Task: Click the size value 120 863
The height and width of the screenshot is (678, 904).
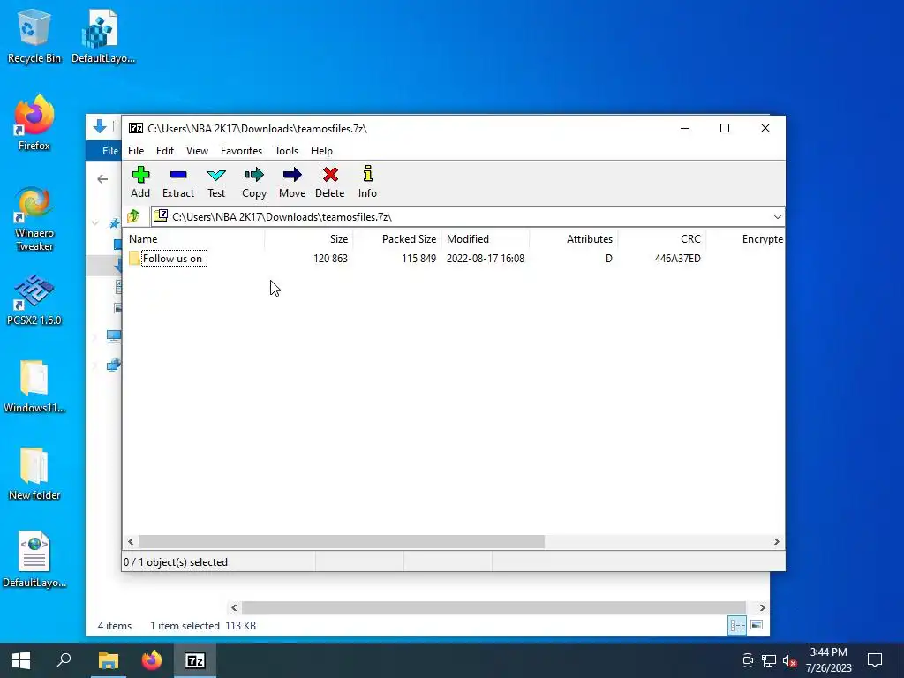Action: tap(330, 259)
